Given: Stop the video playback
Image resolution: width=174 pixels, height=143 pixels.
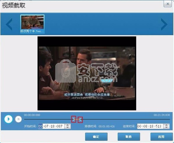Looking at the screenshot, I should coord(18,119).
